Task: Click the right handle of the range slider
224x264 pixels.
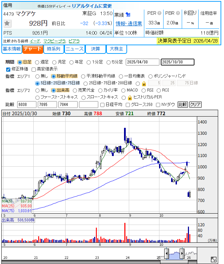Action: point(182,253)
